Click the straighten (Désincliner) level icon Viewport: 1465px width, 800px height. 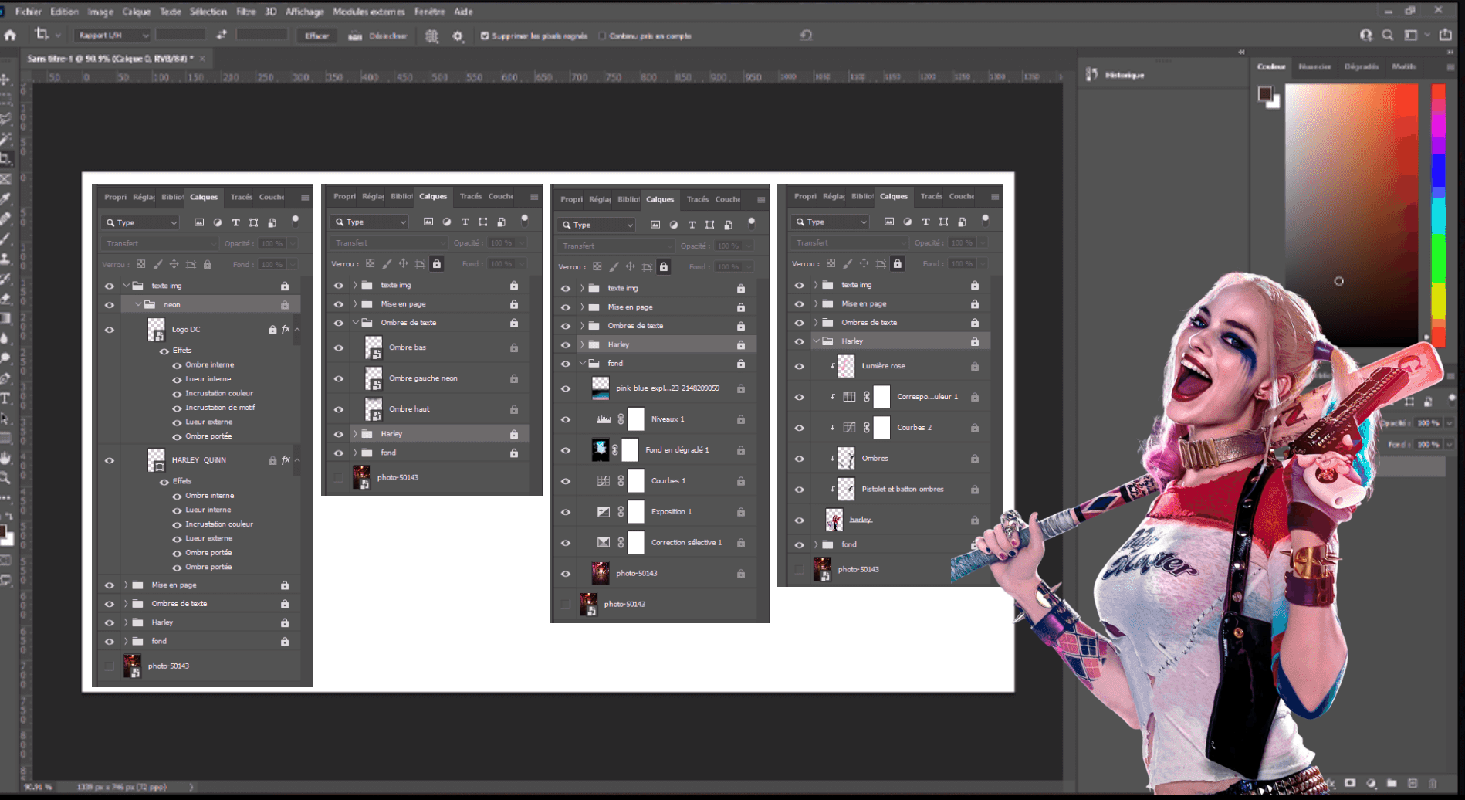pyautogui.click(x=355, y=36)
